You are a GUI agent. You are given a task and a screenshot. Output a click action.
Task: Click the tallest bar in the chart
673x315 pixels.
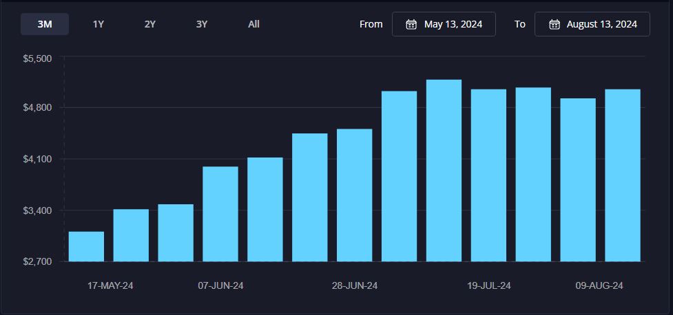pyautogui.click(x=444, y=171)
